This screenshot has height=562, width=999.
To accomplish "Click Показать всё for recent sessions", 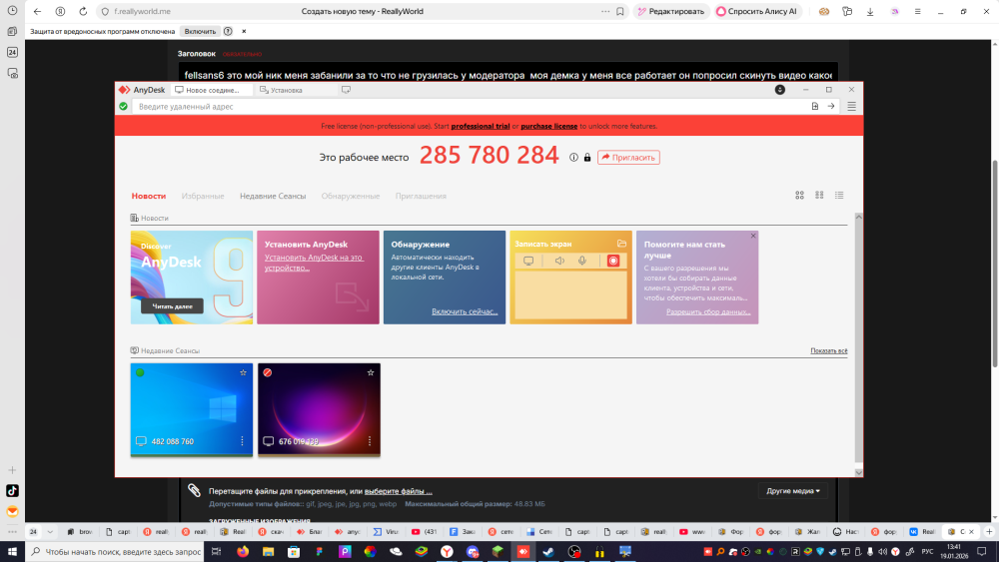I will pyautogui.click(x=829, y=350).
